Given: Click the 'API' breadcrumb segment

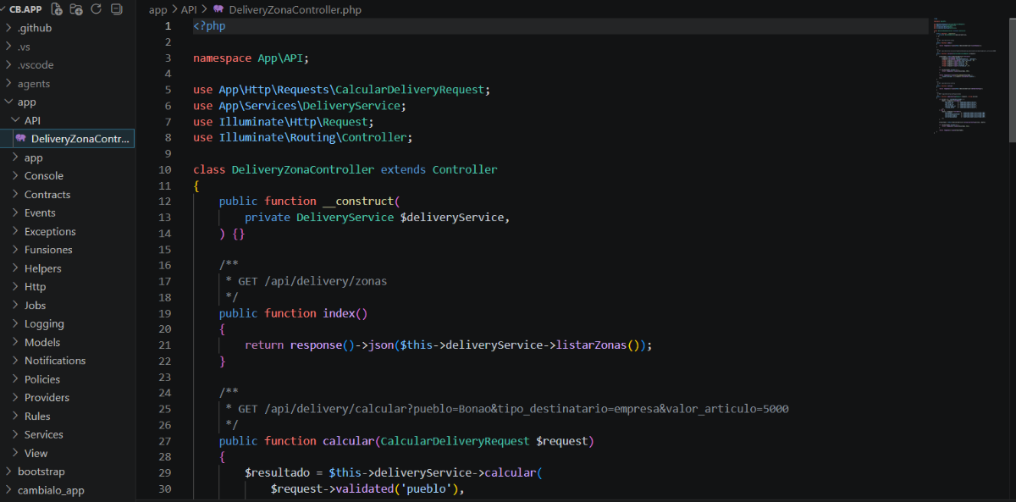Looking at the screenshot, I should [x=189, y=9].
